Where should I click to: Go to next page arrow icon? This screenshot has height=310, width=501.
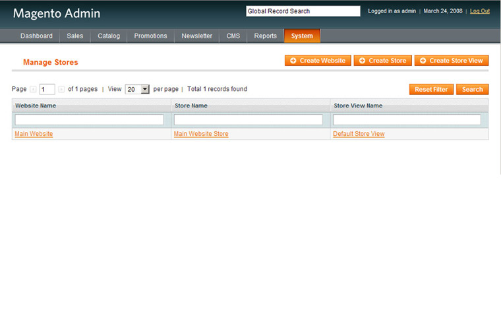61,89
